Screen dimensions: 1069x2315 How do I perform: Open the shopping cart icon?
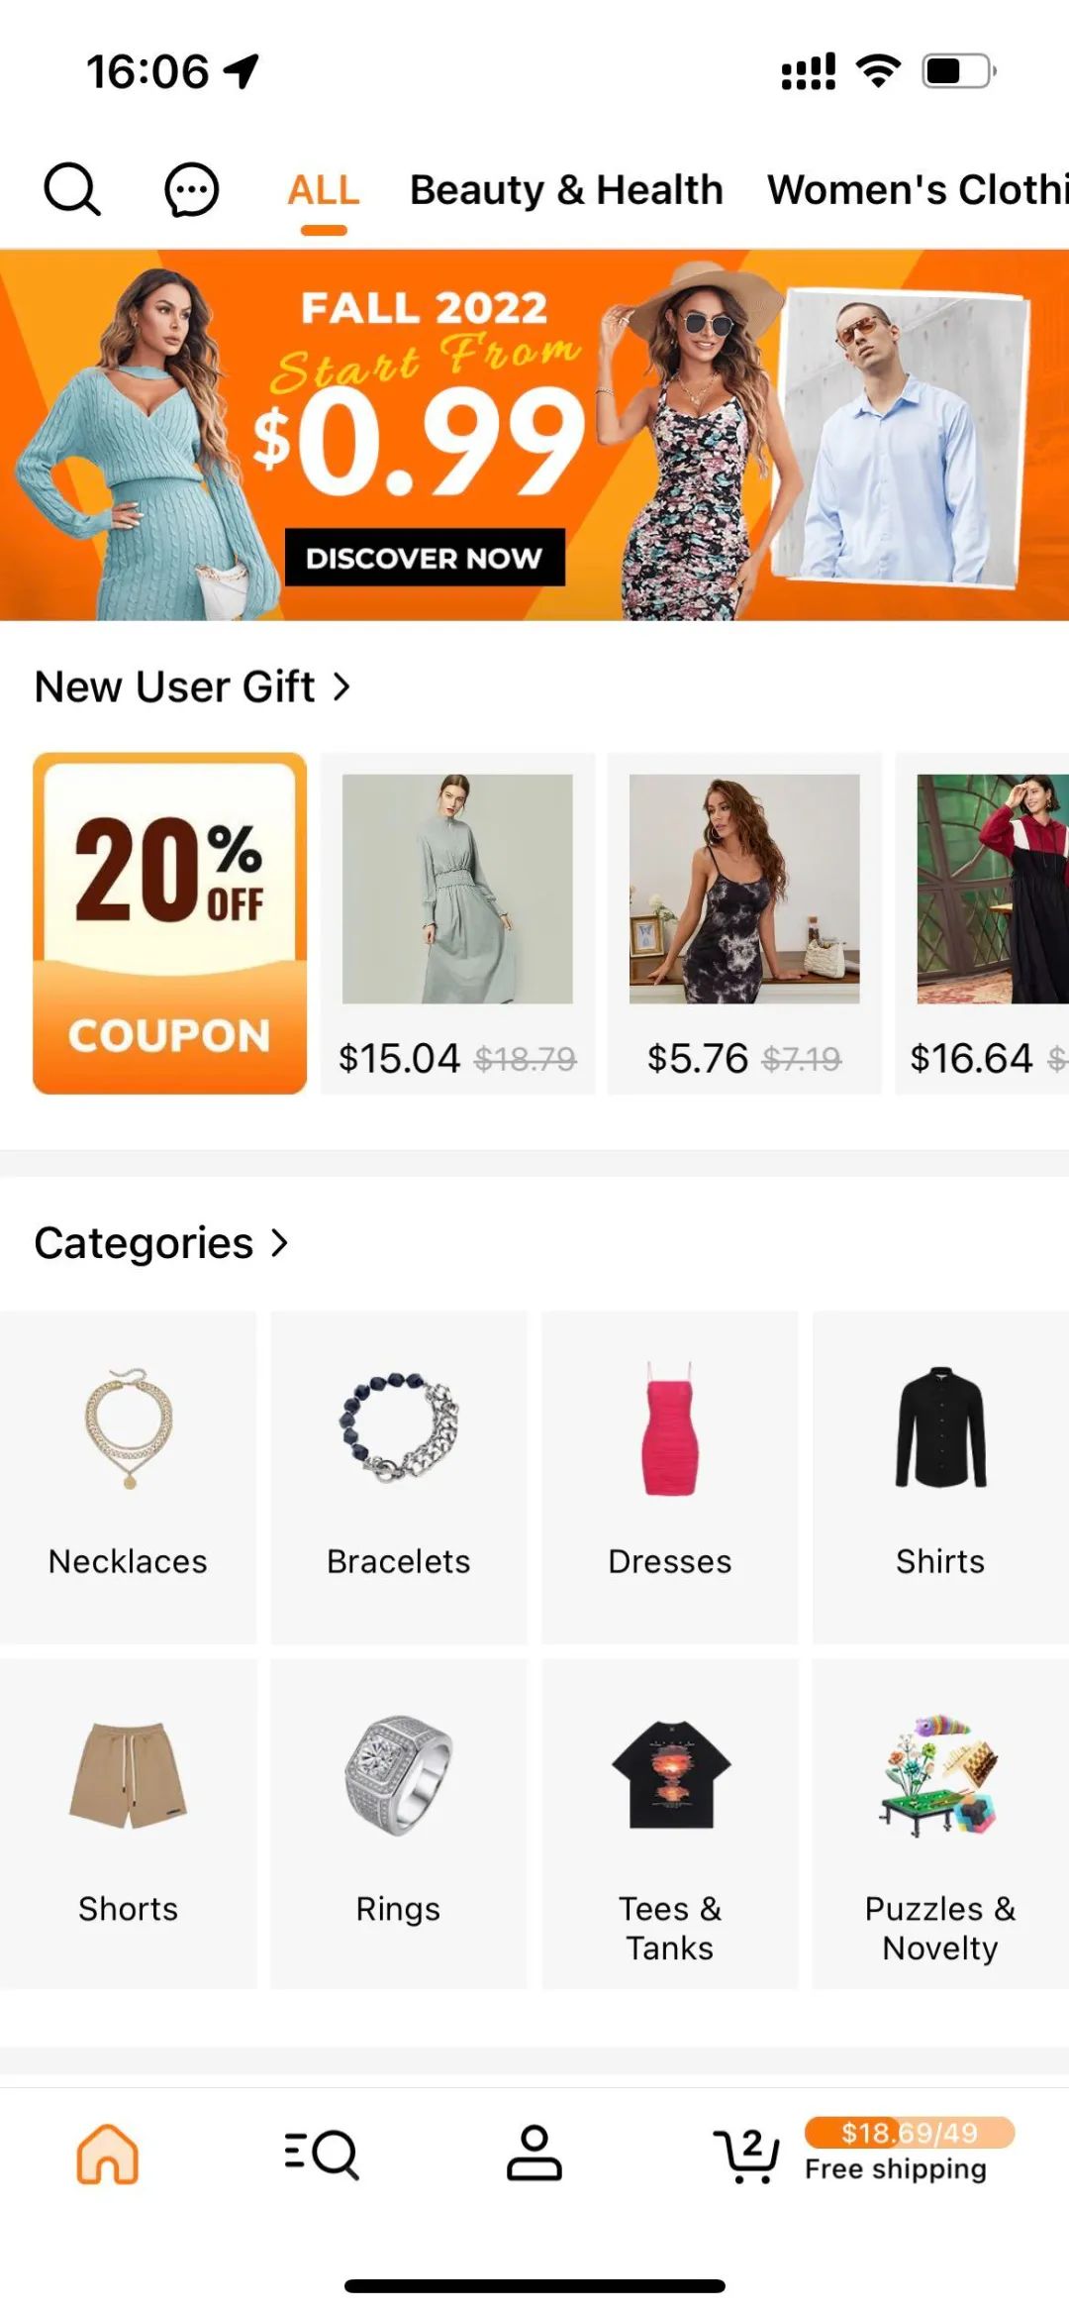747,2153
